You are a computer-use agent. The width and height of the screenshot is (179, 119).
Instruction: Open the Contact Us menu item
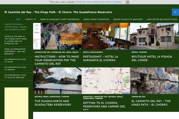[x=30, y=19]
